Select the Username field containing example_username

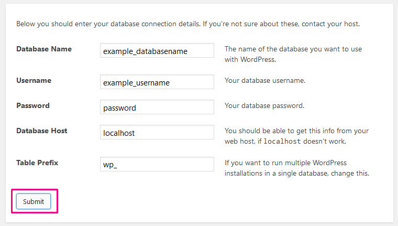coord(157,82)
